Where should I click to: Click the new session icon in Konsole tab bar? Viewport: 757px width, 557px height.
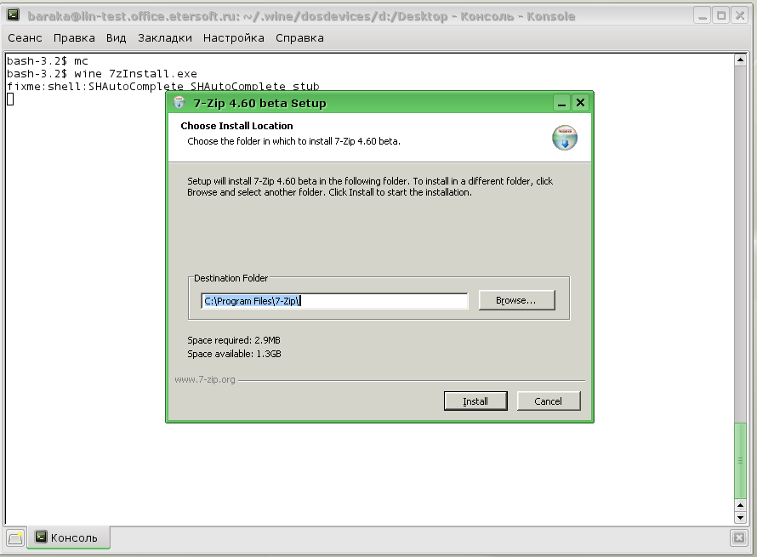tap(15, 537)
